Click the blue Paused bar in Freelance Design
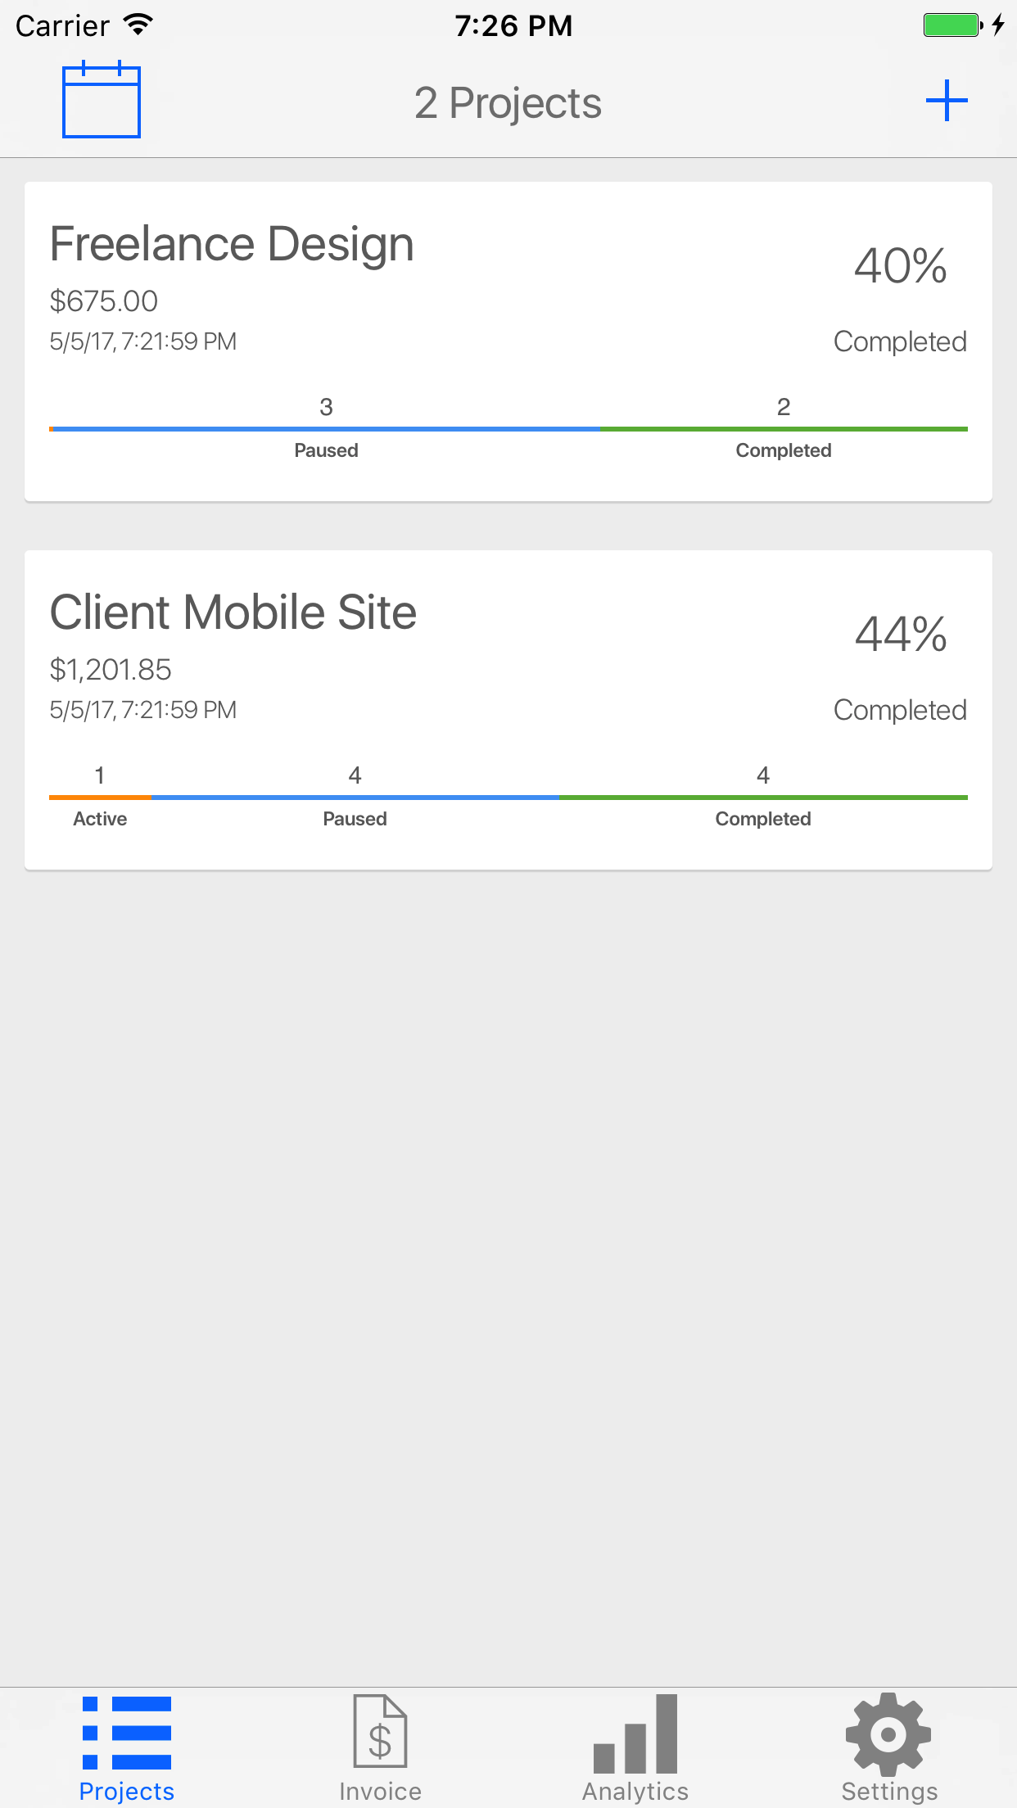1017x1808 pixels. (x=327, y=428)
